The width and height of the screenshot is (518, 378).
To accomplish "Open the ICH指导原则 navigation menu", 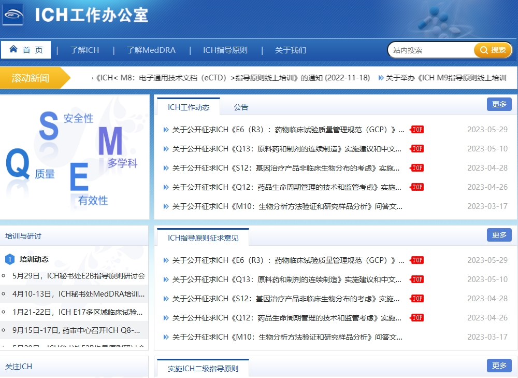I will point(225,50).
